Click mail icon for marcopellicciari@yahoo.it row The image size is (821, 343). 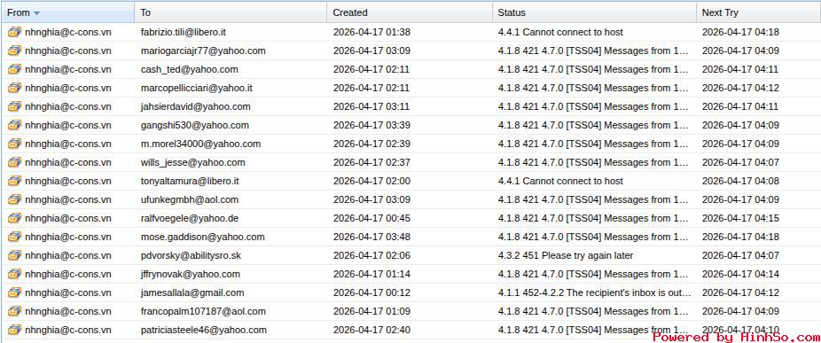[15, 88]
